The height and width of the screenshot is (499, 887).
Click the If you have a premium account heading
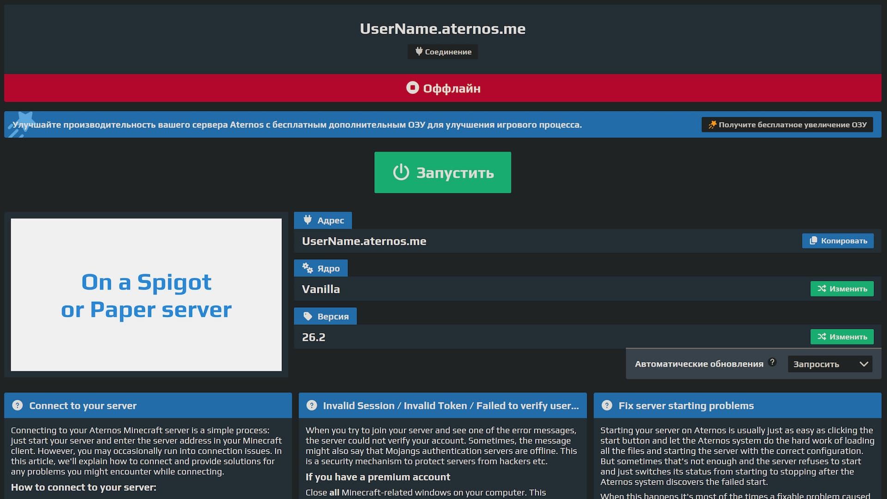point(378,477)
